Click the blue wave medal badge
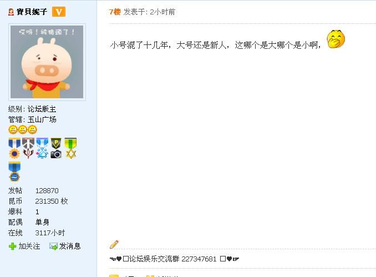Viewport: 376px width, 277px height. 14,172
